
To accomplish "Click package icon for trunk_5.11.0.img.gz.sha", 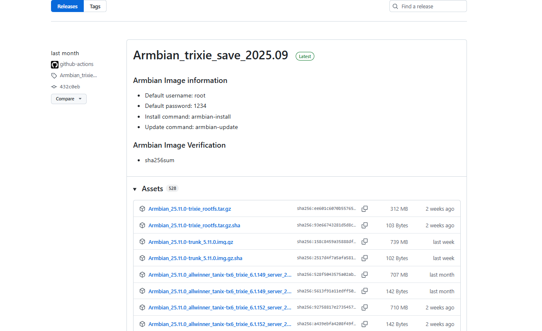I will (x=142, y=258).
